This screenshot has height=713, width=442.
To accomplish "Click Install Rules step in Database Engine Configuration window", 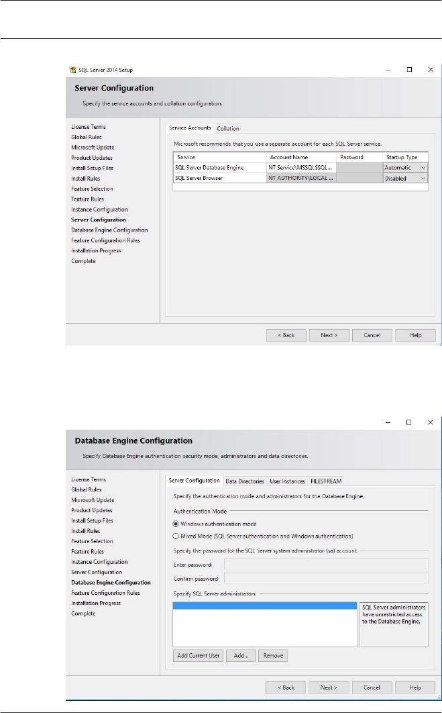I will click(85, 531).
